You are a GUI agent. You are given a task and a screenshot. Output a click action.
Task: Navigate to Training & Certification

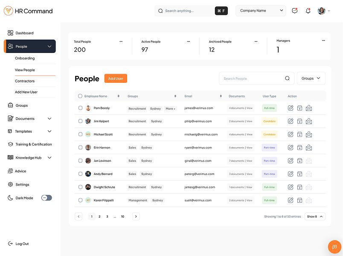[x=33, y=144]
